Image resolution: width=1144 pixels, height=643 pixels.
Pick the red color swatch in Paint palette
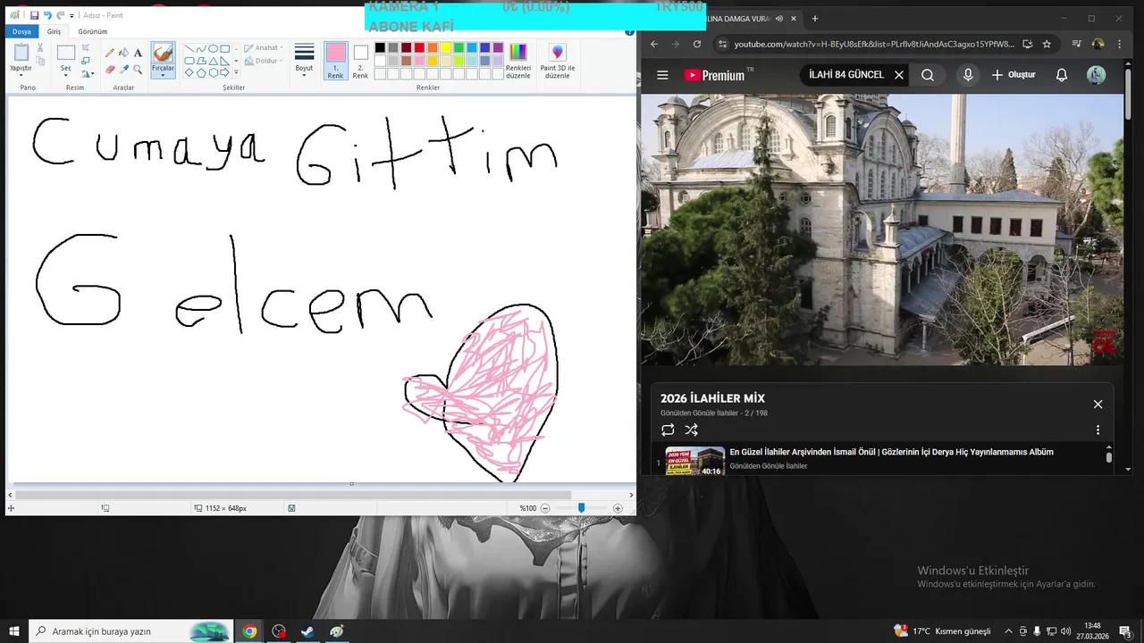(419, 48)
